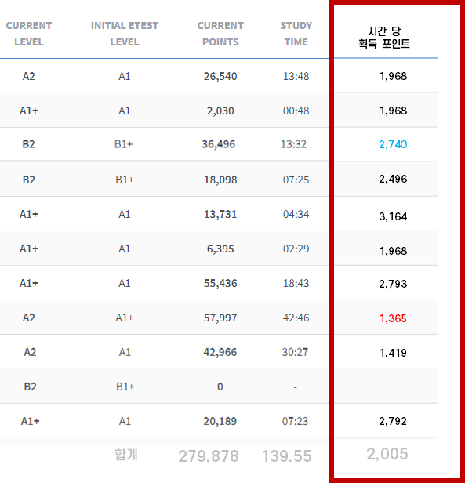Click the 57,997 current points cell
This screenshot has width=465, height=483.
pyautogui.click(x=220, y=318)
